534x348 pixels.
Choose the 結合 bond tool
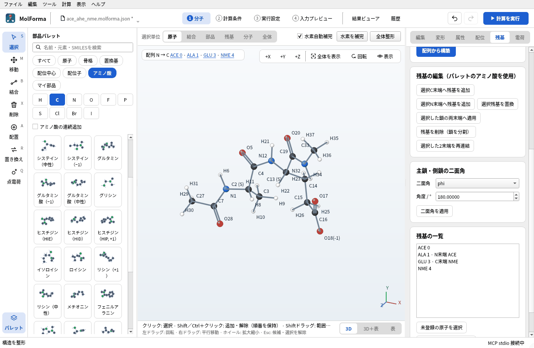[x=14, y=87]
